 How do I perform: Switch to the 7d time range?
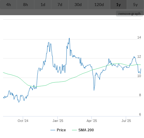pyautogui.click(x=60, y=5)
